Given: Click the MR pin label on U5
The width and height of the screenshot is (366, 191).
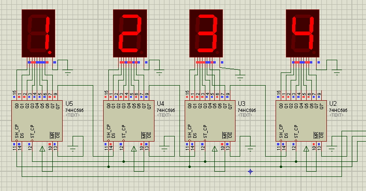Looking at the screenshot, I should [x=52, y=135].
